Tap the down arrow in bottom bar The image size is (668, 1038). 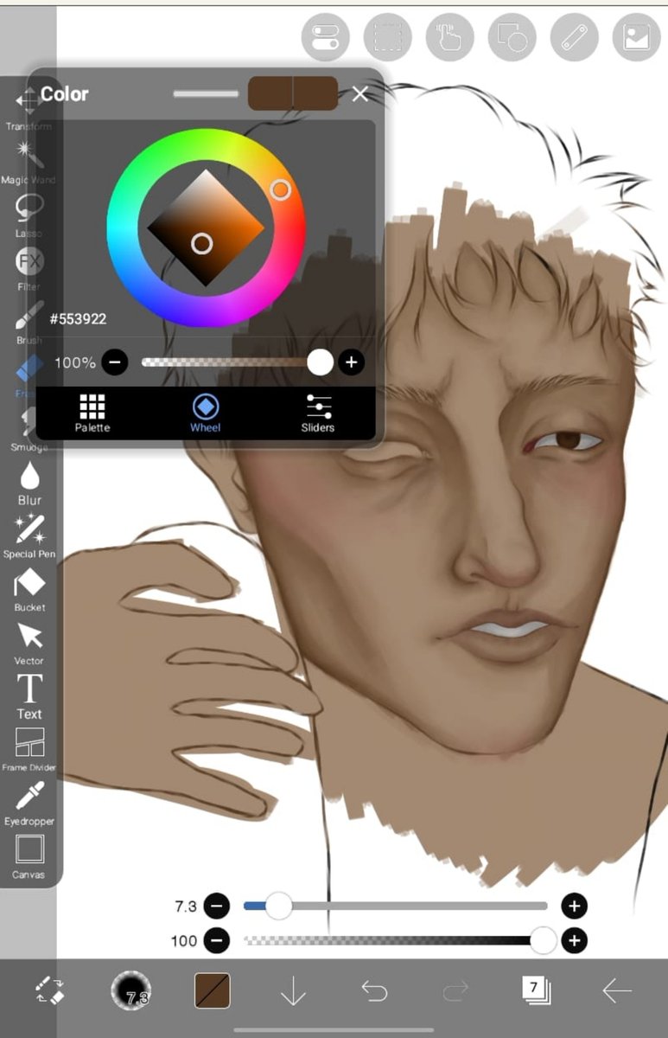pos(294,990)
